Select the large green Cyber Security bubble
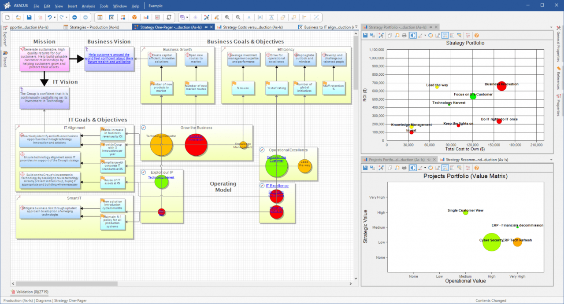 coord(492,242)
